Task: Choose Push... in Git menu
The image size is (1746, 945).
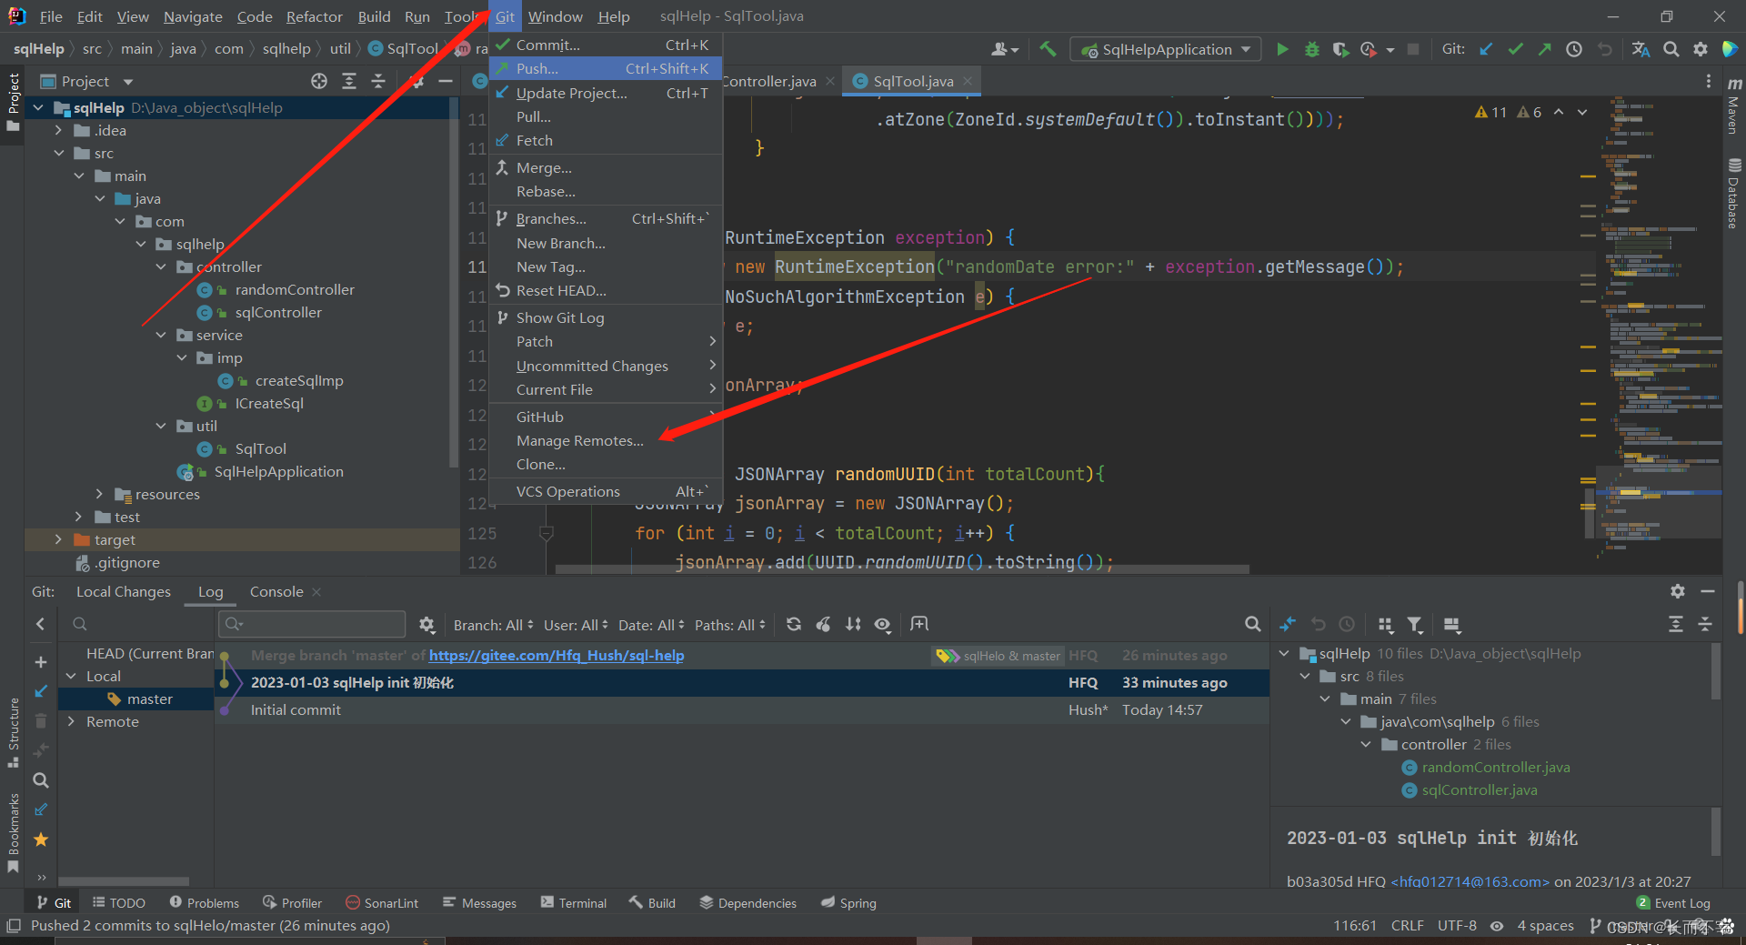Action: point(606,68)
